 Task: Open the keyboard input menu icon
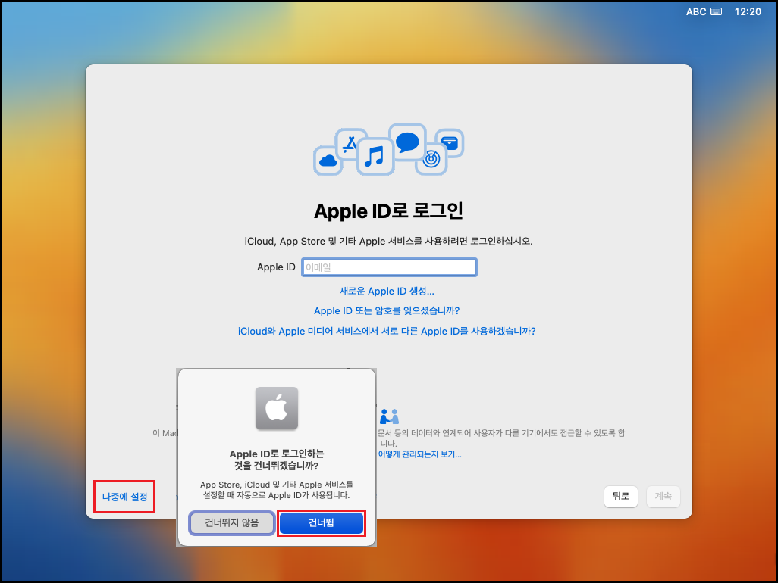pos(716,11)
